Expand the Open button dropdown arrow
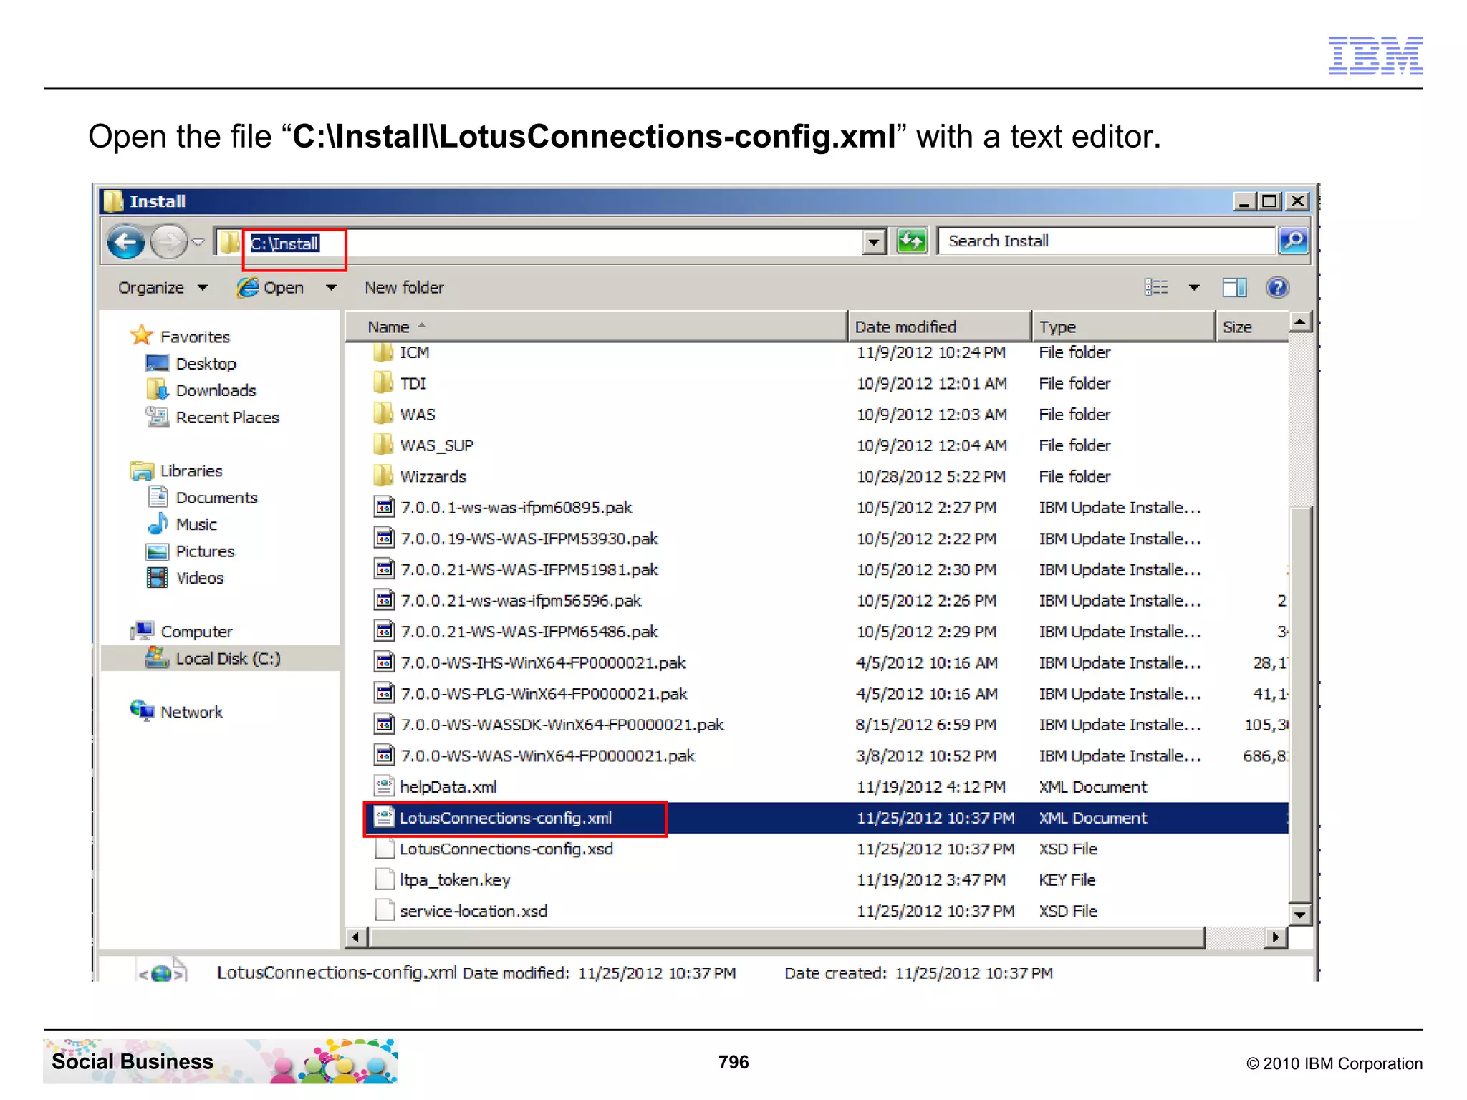Screen dimensions: 1467x1100 (331, 288)
